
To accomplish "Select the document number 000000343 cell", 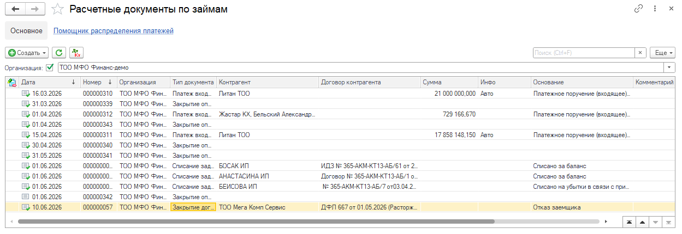I will [x=99, y=125].
